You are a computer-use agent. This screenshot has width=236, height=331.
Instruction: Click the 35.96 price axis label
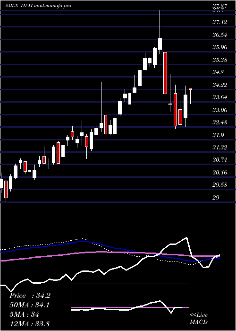click(x=220, y=47)
